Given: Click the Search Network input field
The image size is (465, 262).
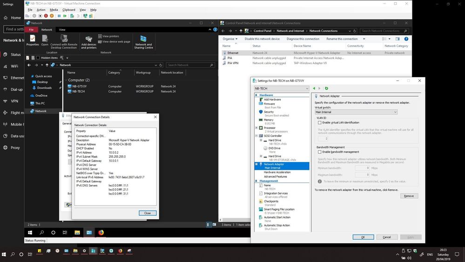Looking at the screenshot, I should point(190,65).
